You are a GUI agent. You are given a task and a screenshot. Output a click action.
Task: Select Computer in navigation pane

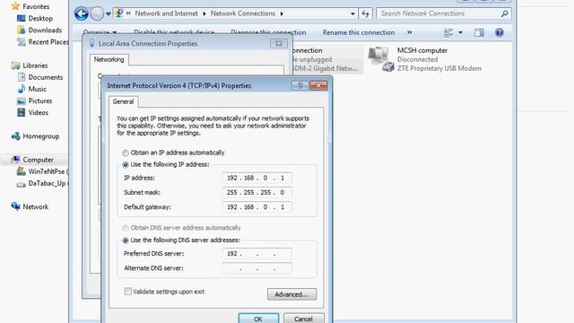pos(38,160)
